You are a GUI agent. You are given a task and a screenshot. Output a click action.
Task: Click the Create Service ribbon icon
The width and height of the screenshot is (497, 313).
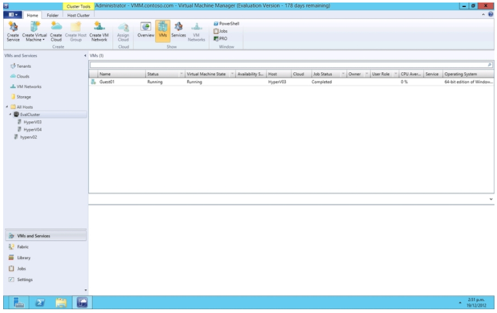[x=13, y=31]
